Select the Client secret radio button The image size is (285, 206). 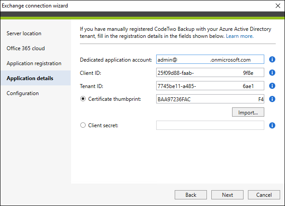83,125
